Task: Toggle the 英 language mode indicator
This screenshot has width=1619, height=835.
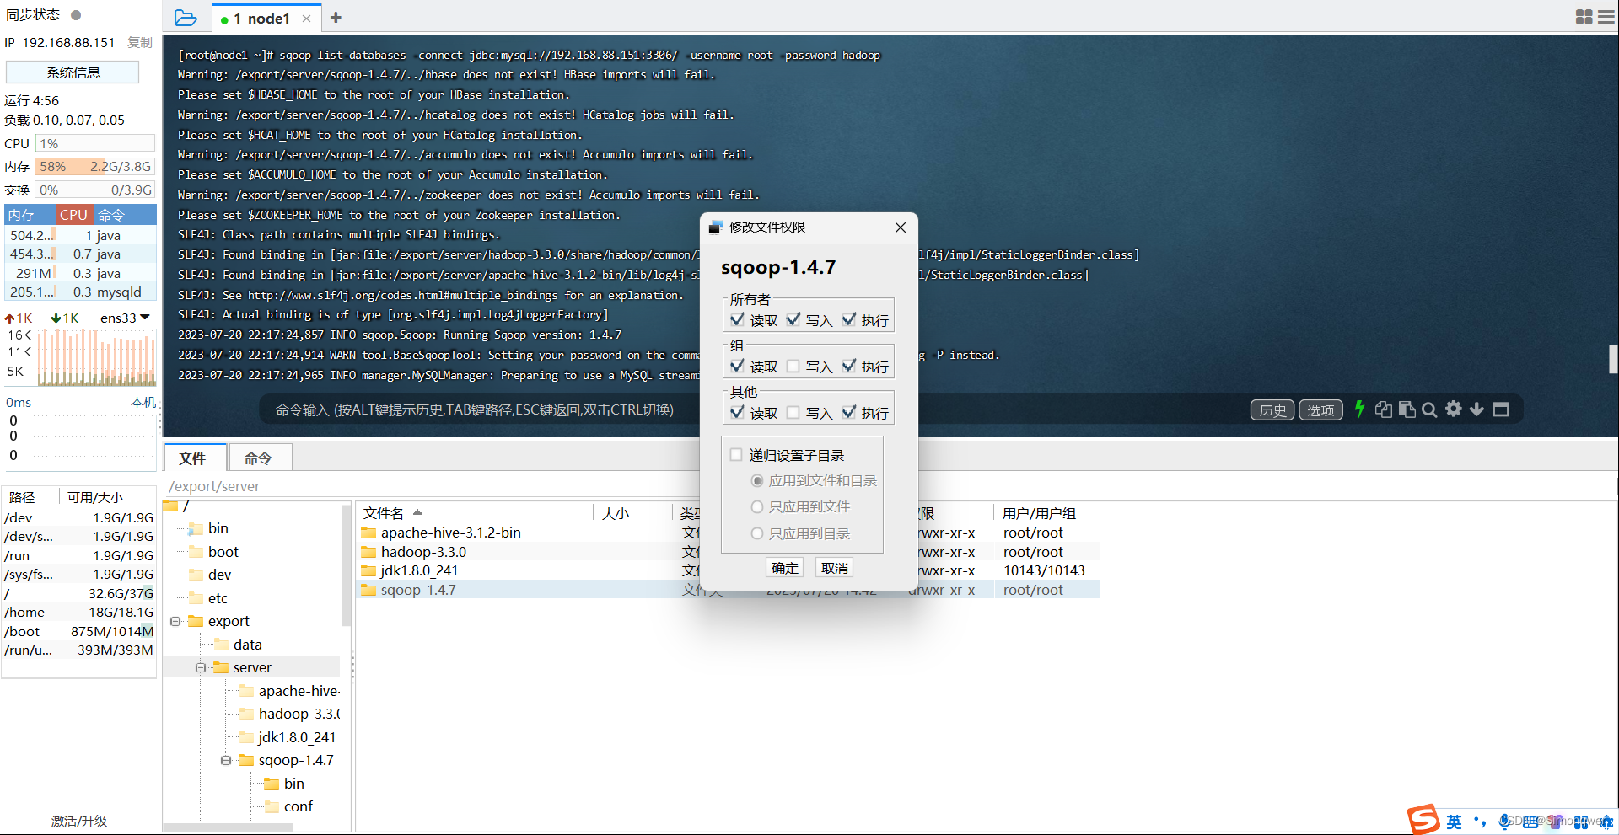Action: point(1455,822)
